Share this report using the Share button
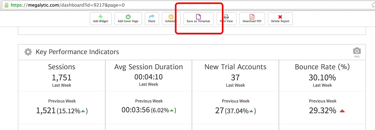This screenshot has height=130, width=375. 152,19
